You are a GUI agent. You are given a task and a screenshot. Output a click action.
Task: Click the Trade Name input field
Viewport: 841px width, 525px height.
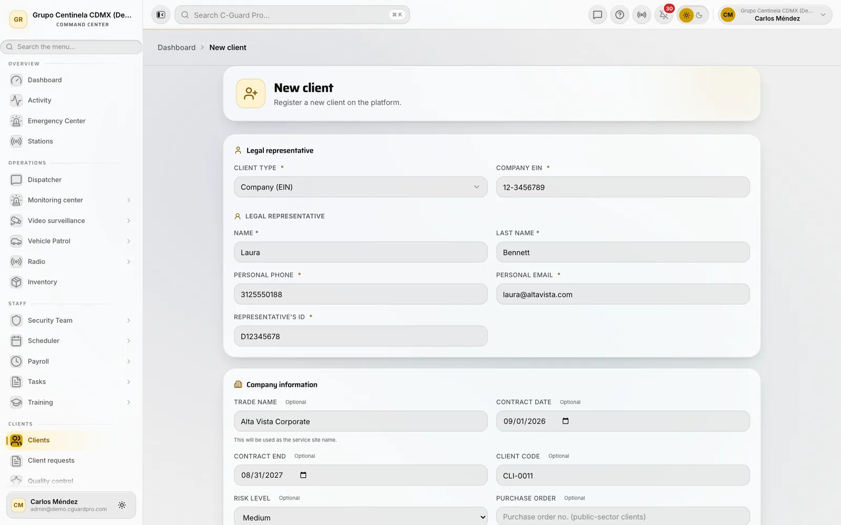click(x=361, y=421)
